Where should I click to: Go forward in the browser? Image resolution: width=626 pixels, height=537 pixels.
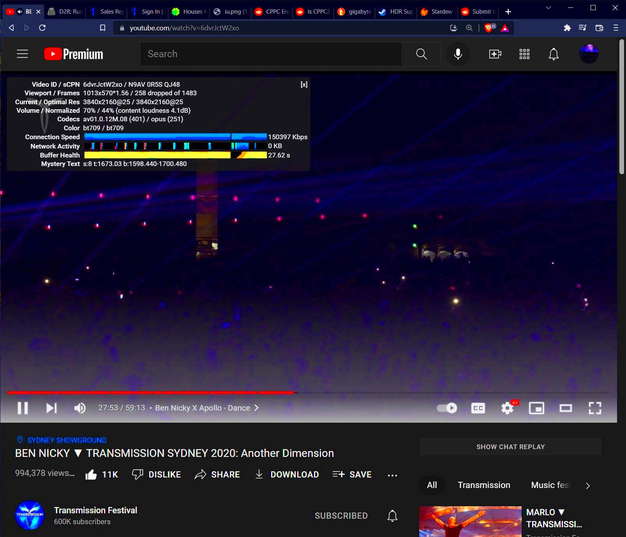click(26, 28)
